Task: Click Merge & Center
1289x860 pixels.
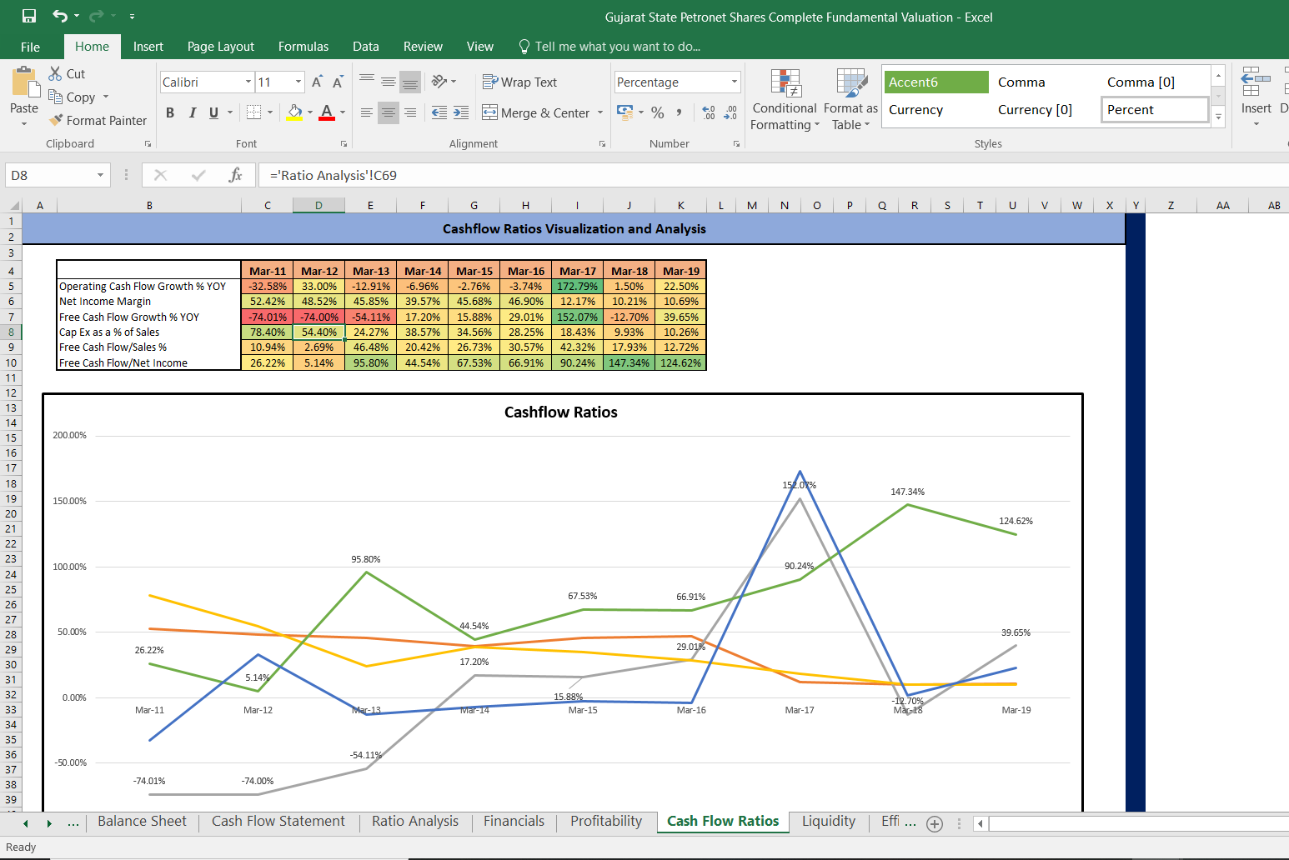Action: (x=536, y=112)
